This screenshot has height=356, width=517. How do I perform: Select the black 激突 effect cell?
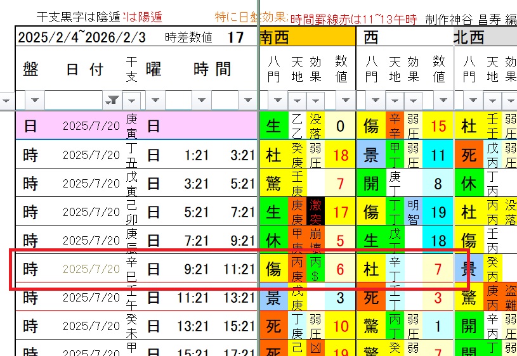(315, 212)
